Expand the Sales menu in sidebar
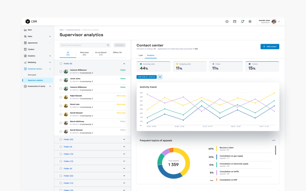 point(50,36)
